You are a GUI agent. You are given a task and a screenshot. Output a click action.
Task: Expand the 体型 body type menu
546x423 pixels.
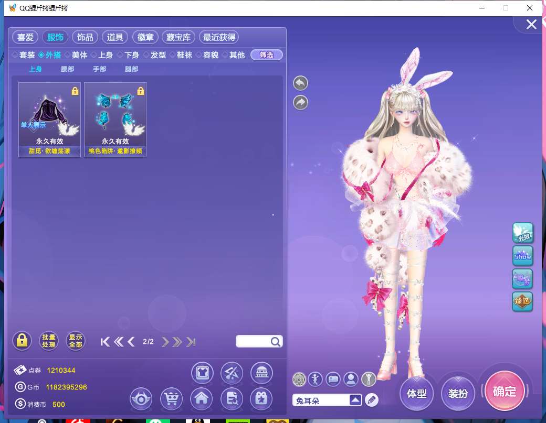[x=417, y=393]
